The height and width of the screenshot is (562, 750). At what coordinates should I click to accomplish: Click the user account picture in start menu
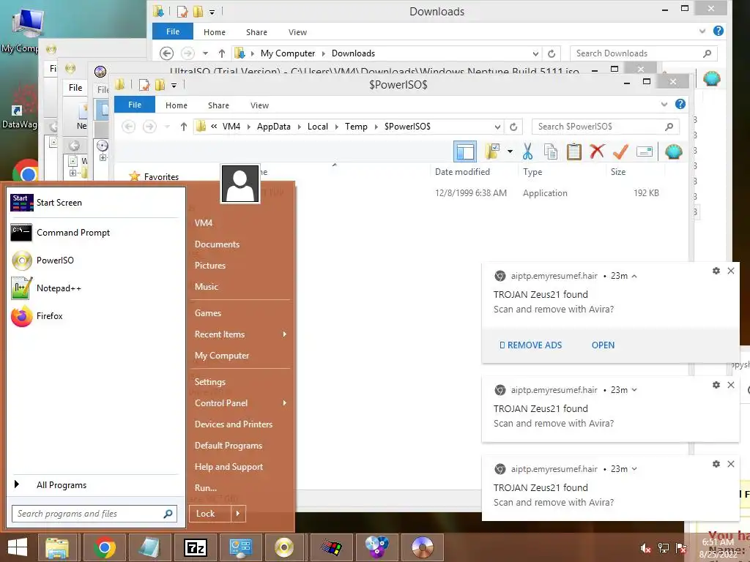pos(240,184)
